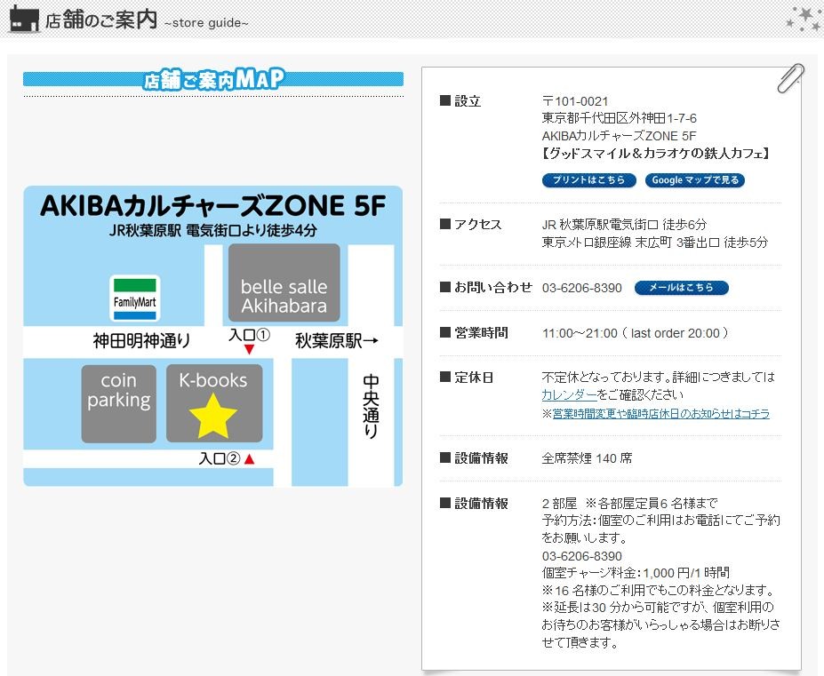Screen dimensions: 824x676
Task: Click 東京都千代田区外神田1-7-6 address text
Action: (x=619, y=118)
